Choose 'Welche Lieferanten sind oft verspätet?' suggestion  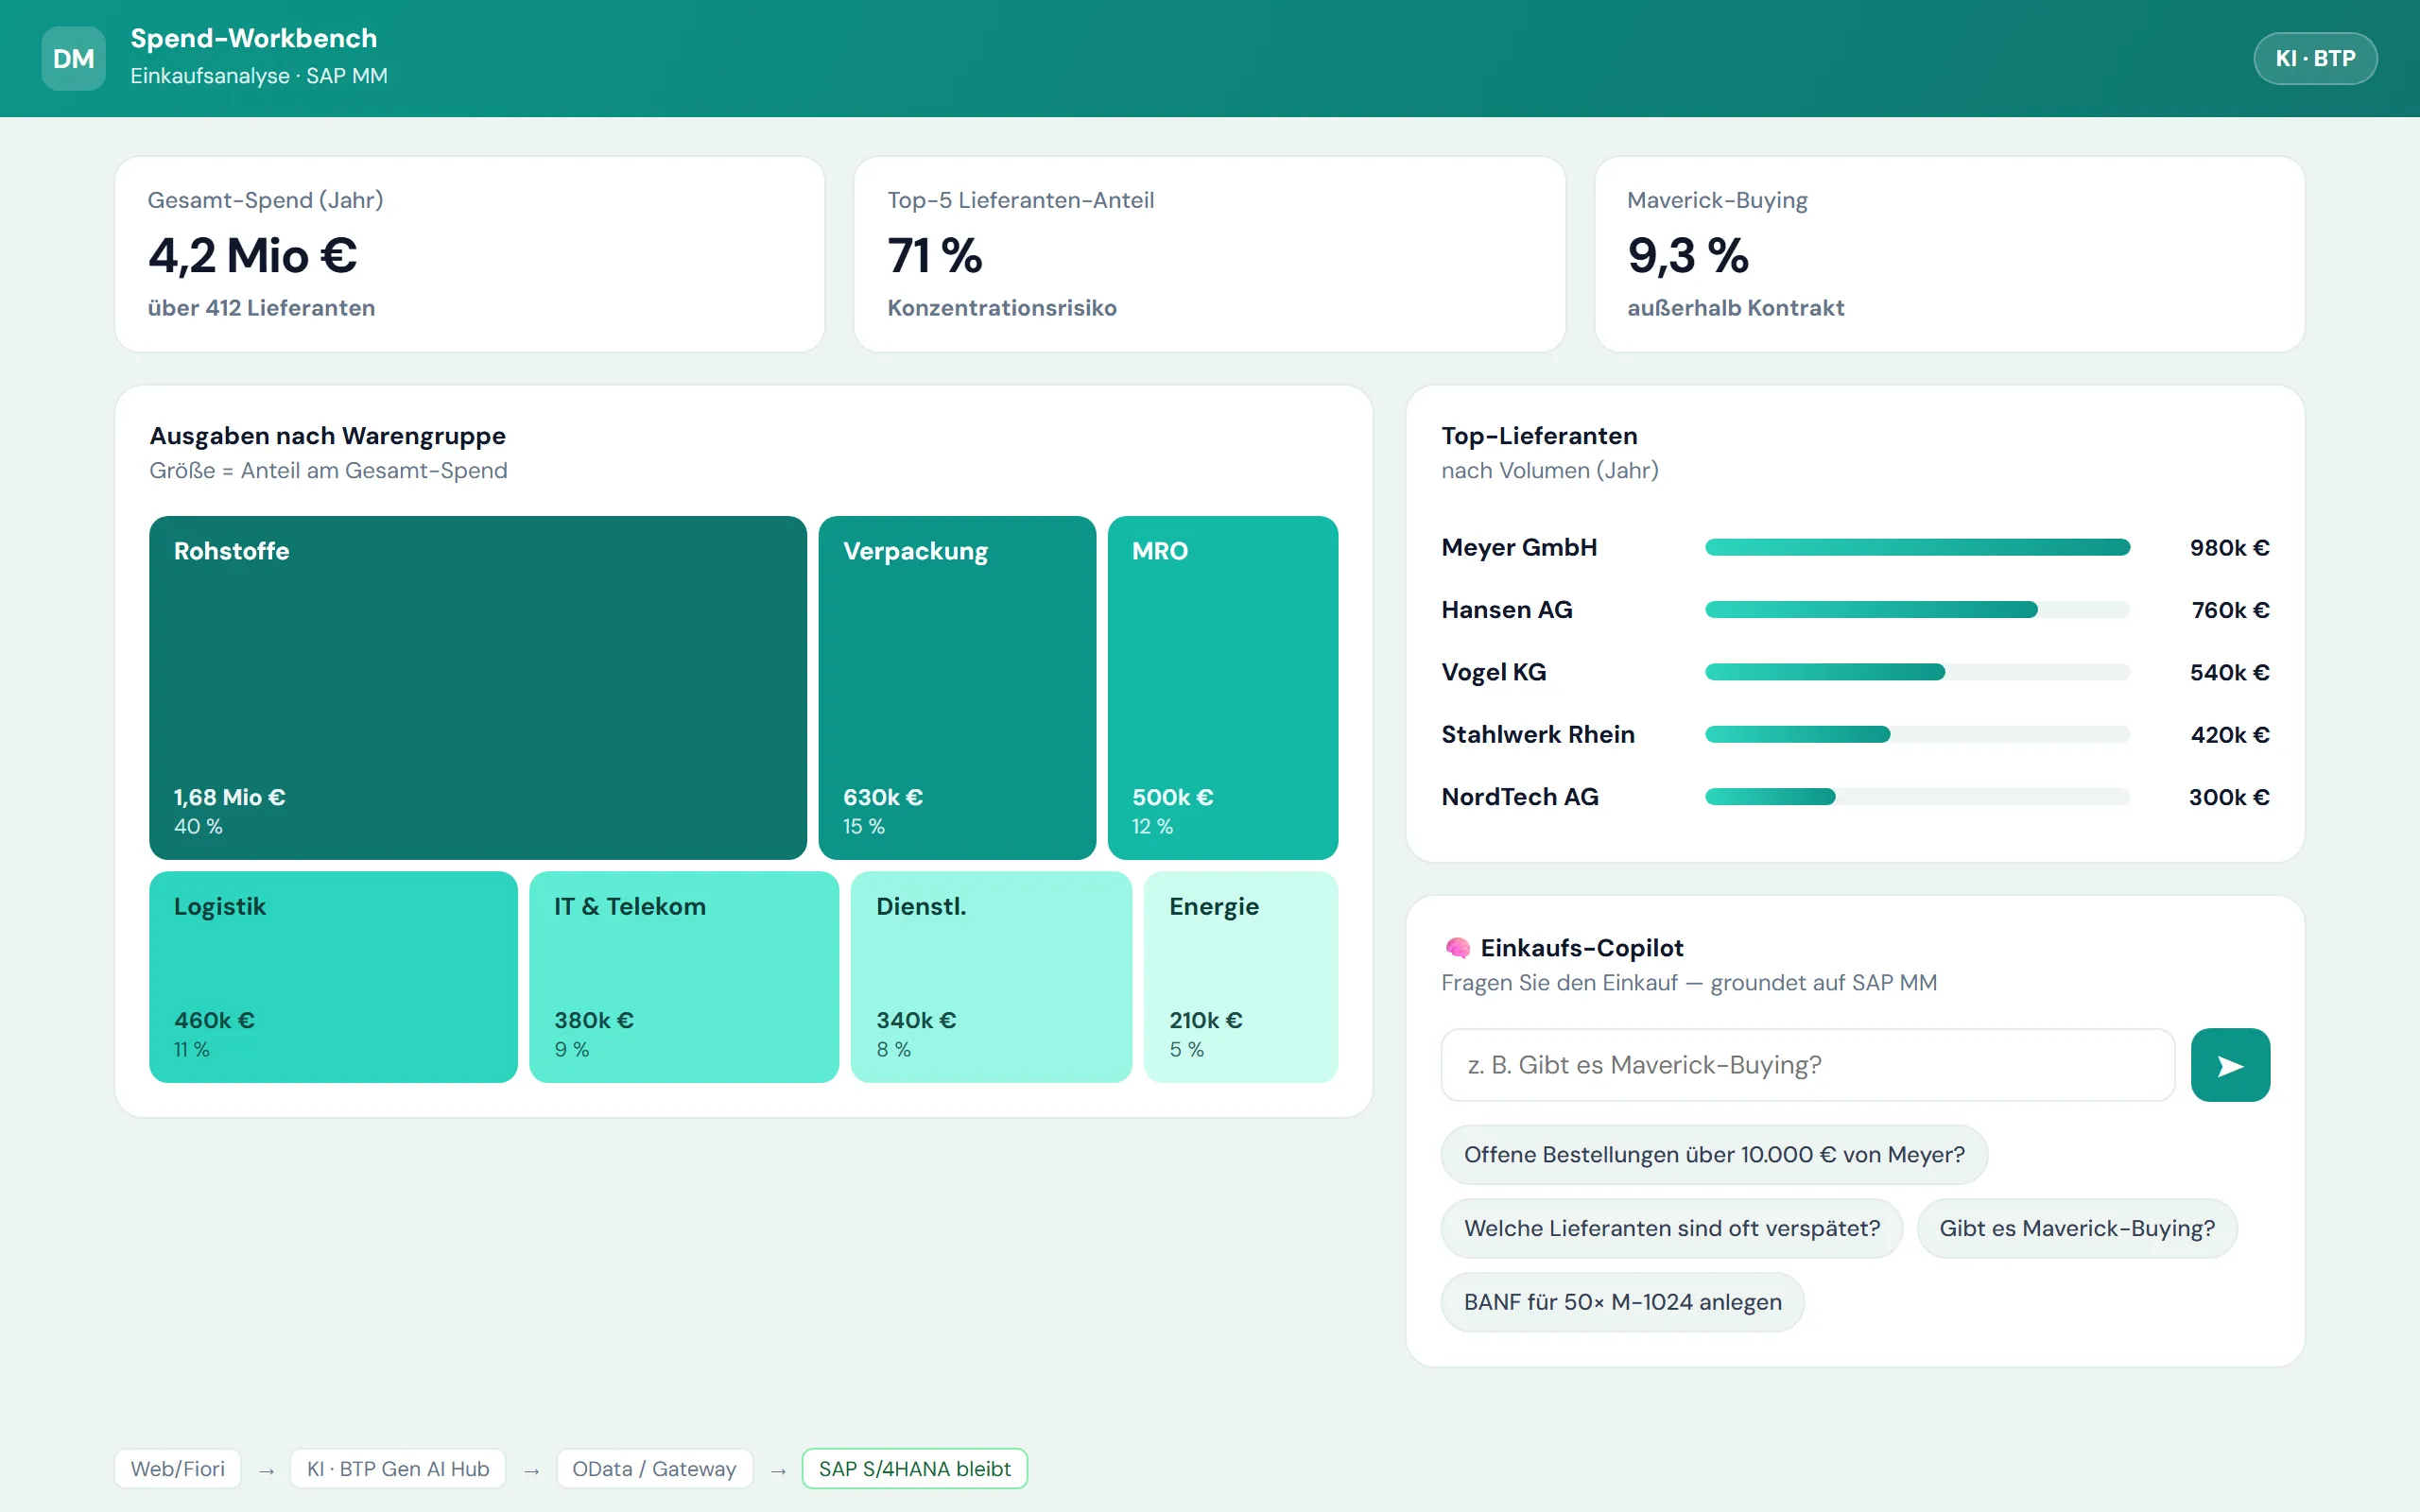pyautogui.click(x=1671, y=1229)
